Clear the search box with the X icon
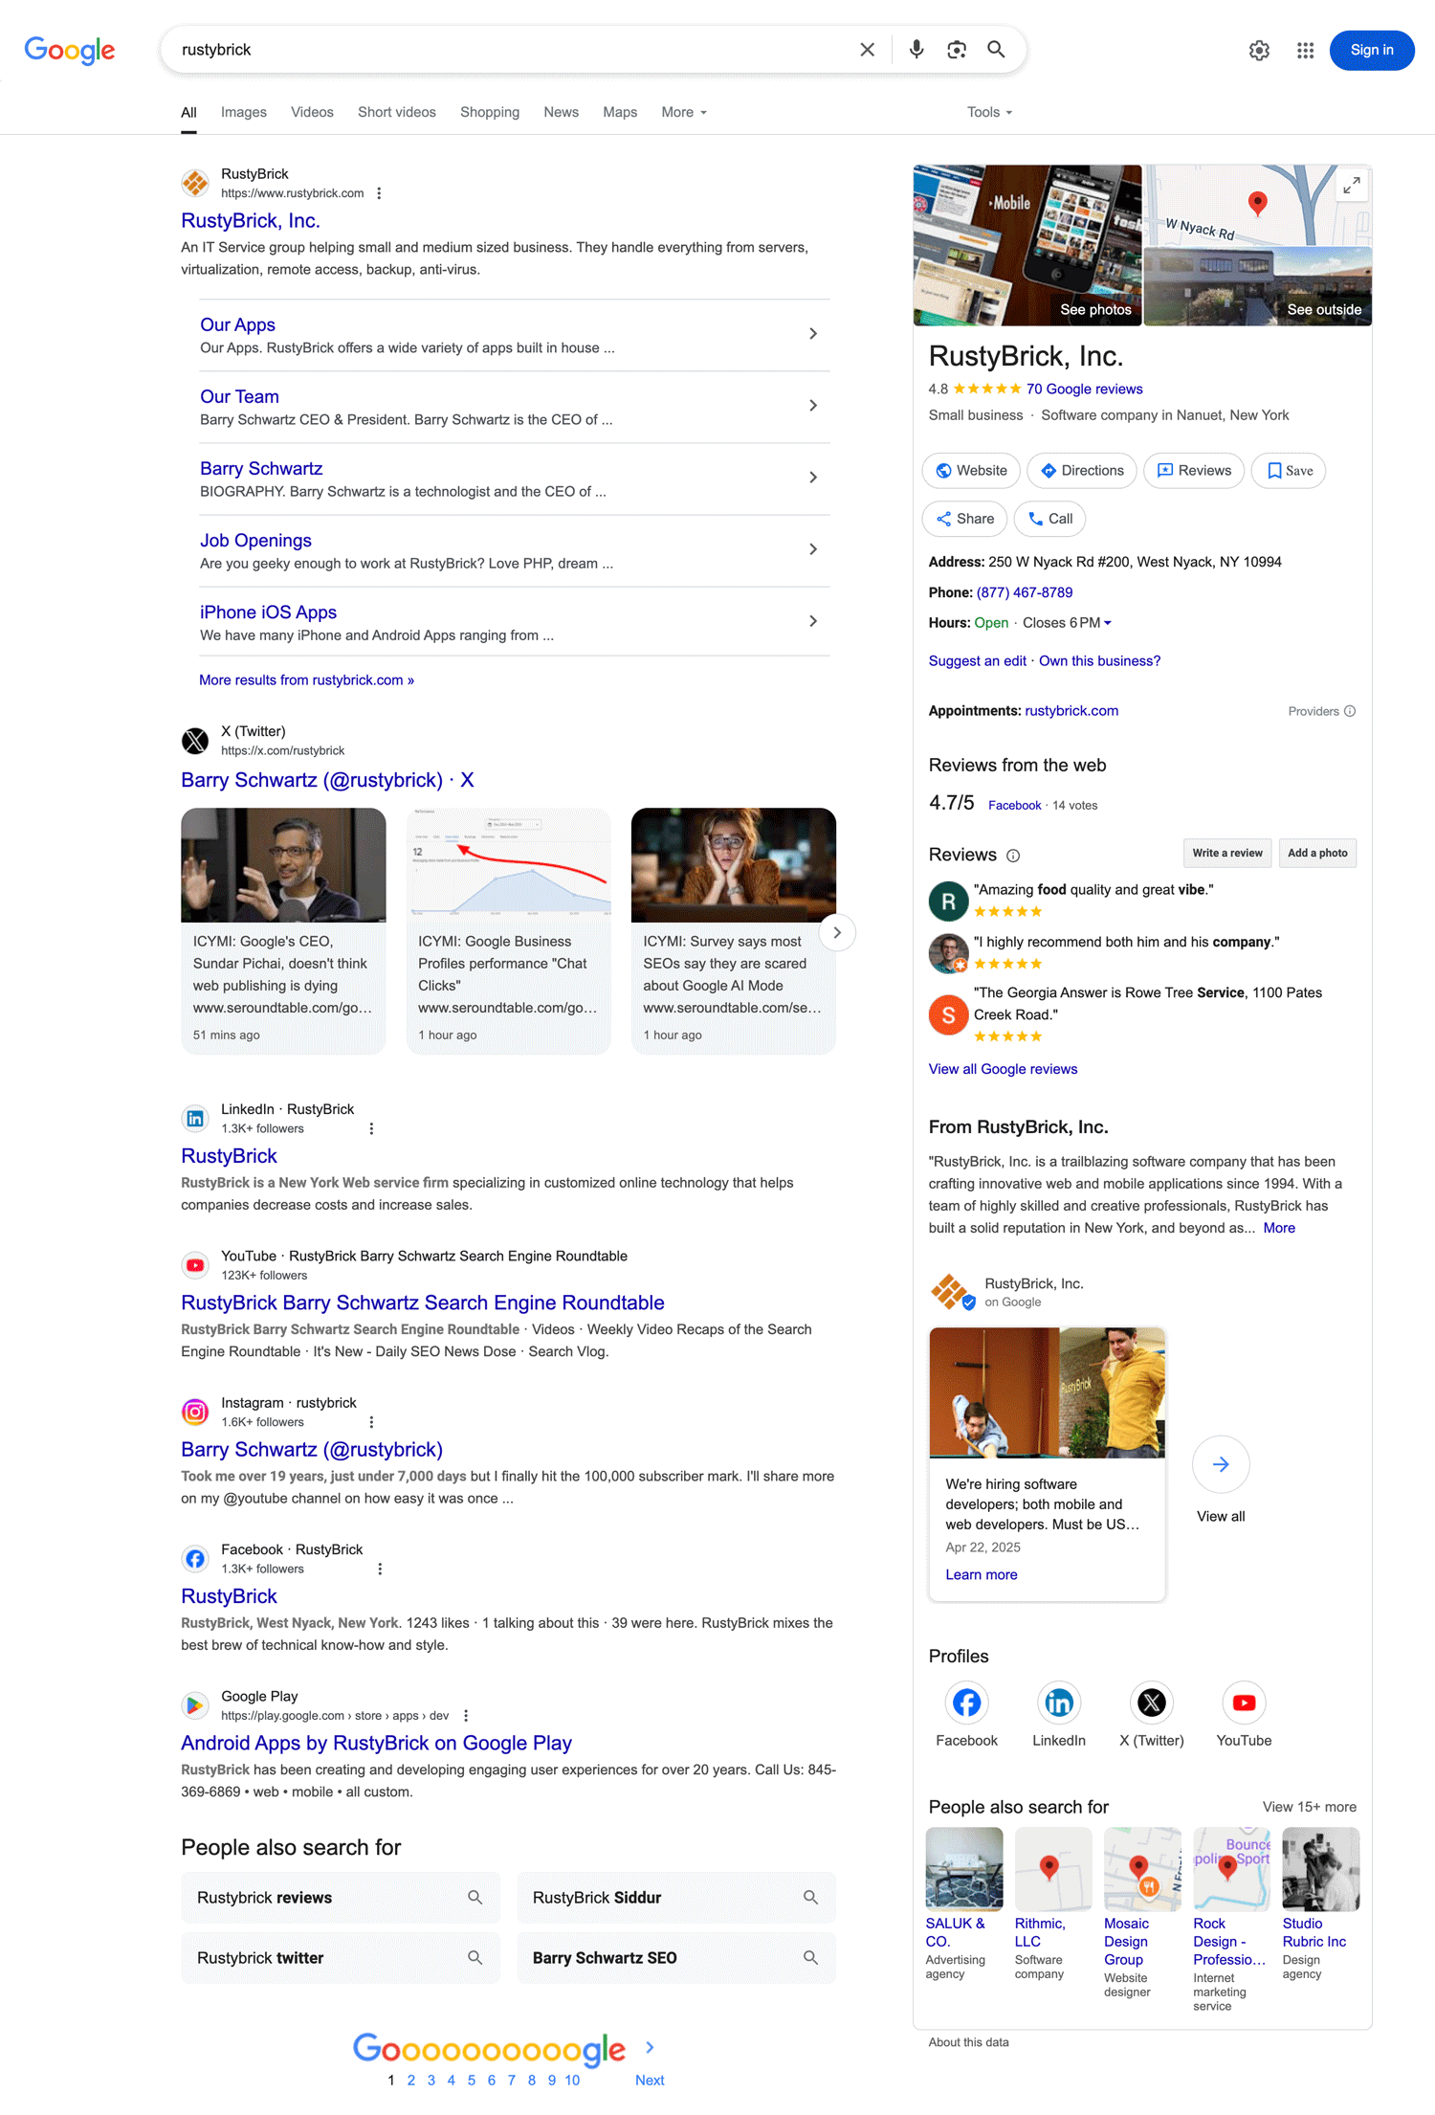This screenshot has height=2115, width=1435. click(867, 50)
